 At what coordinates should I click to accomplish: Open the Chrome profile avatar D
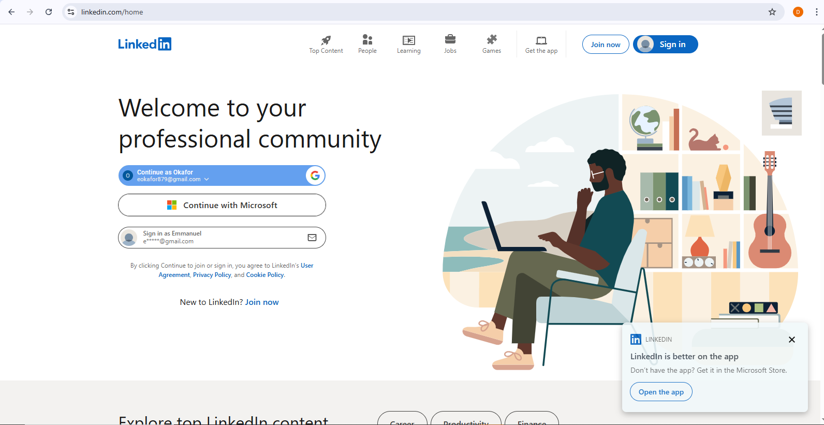point(798,12)
